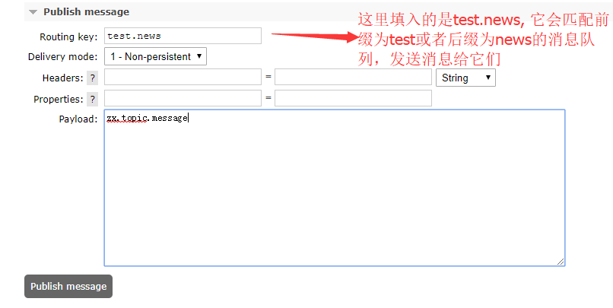This screenshot has height=308, width=613.
Task: Click the Payload label text
Action: coord(78,119)
